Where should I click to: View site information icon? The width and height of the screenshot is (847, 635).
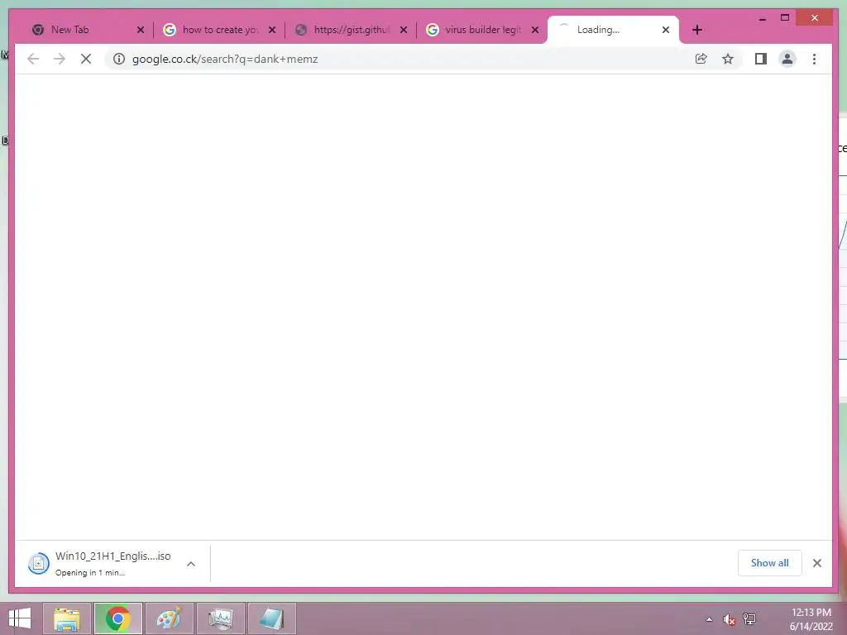click(119, 59)
